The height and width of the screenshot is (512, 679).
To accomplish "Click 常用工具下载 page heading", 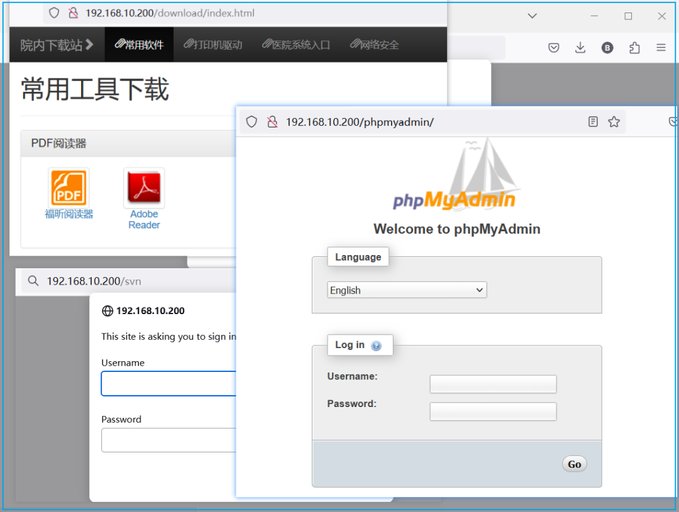I will pyautogui.click(x=95, y=89).
